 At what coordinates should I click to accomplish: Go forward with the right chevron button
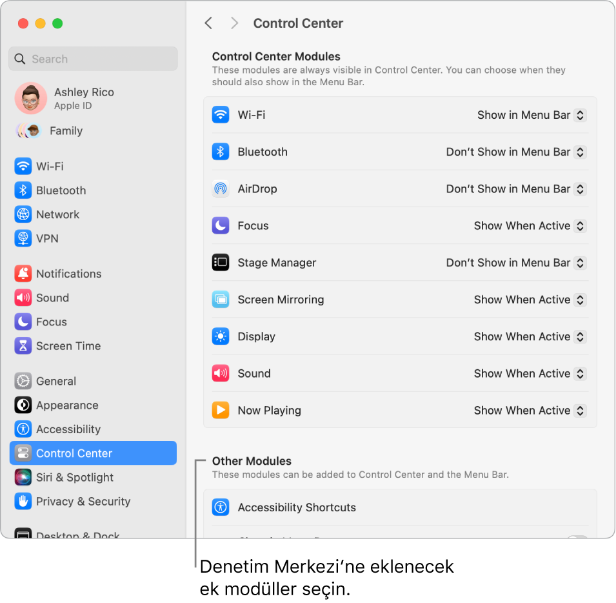pos(235,23)
